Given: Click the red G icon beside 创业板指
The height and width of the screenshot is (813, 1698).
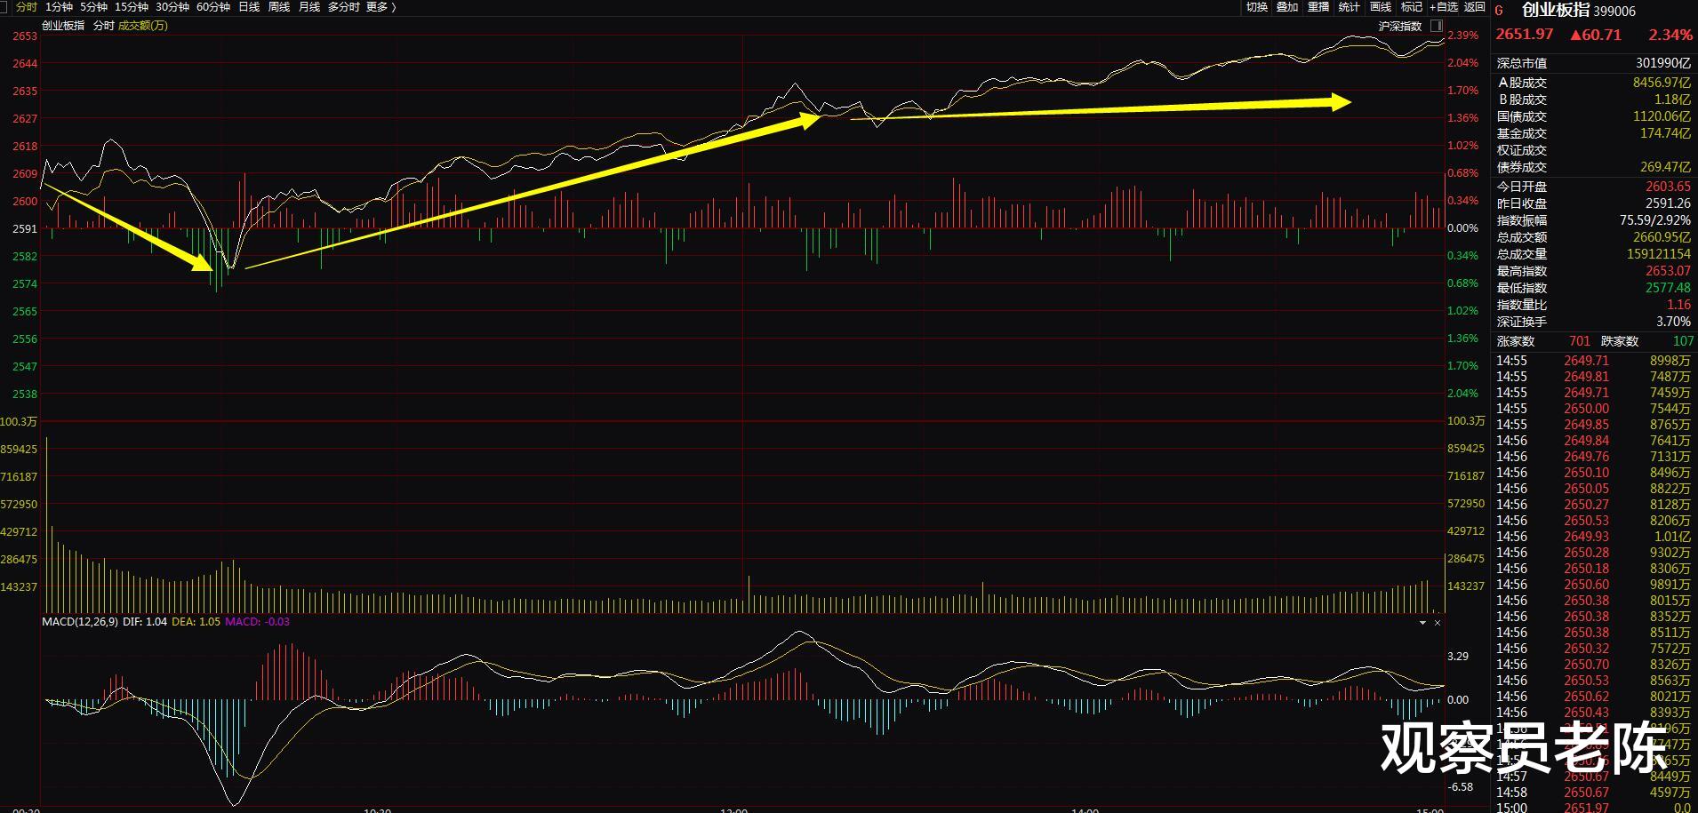Looking at the screenshot, I should 1499,11.
